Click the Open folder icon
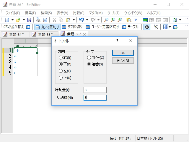The width and height of the screenshot is (189, 142). pos(18,20)
